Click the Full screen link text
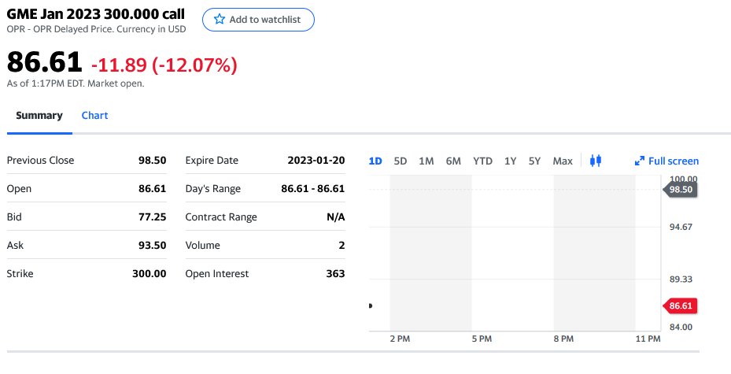The height and width of the screenshot is (374, 731). [x=674, y=161]
